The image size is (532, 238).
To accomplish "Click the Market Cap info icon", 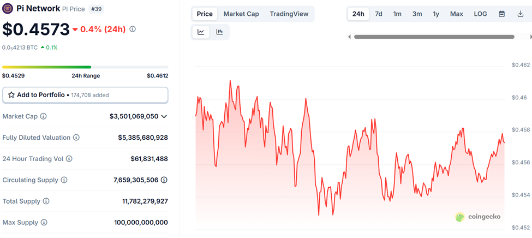I will (x=44, y=116).
